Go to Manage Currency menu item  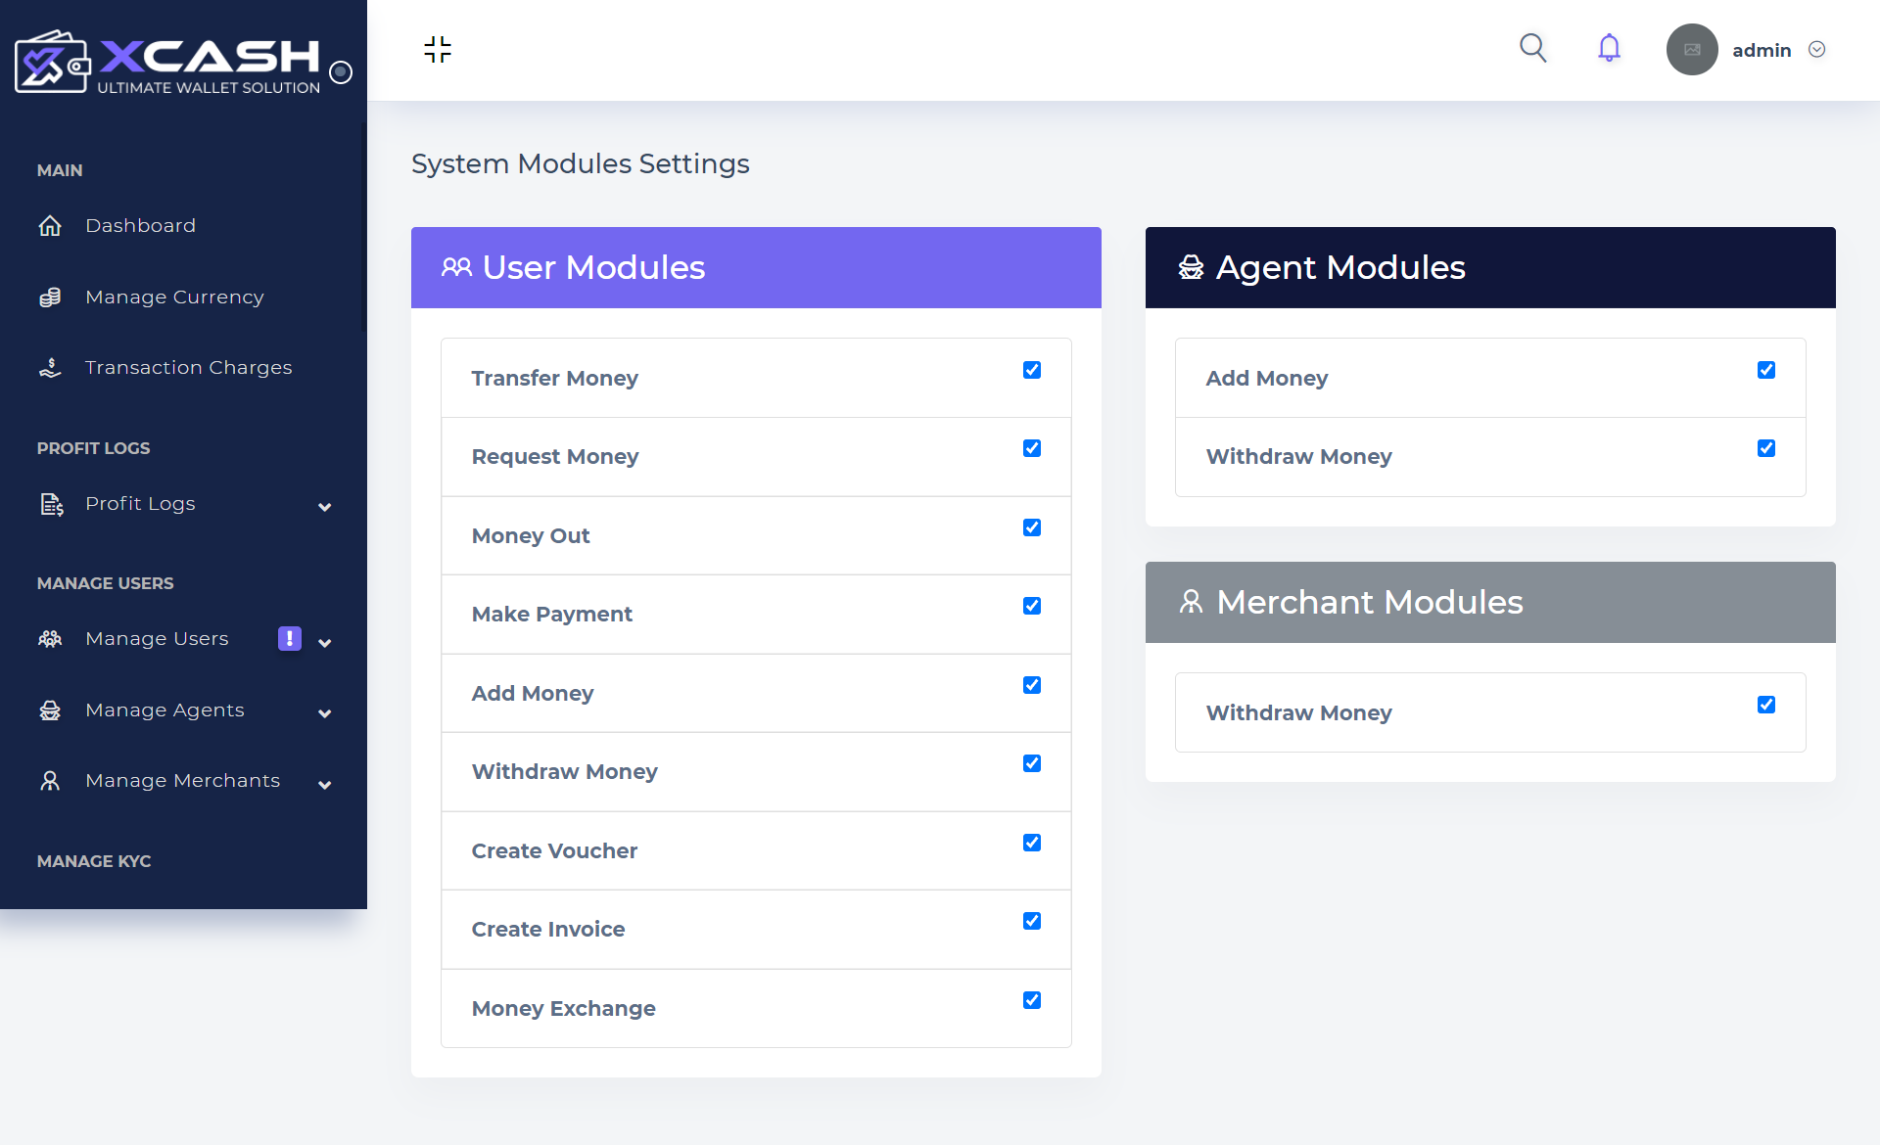174,298
